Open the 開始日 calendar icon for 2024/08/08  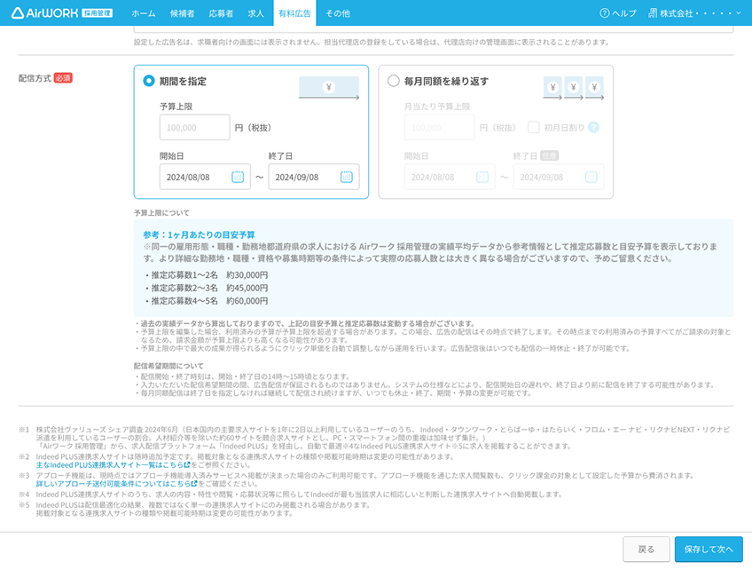click(x=238, y=177)
